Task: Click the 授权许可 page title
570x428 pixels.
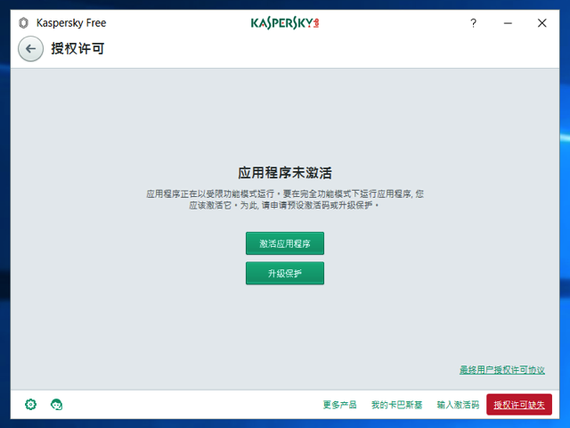Action: pos(77,48)
